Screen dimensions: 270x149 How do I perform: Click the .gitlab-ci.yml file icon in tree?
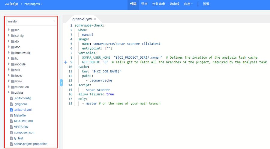pyautogui.click(x=12, y=110)
